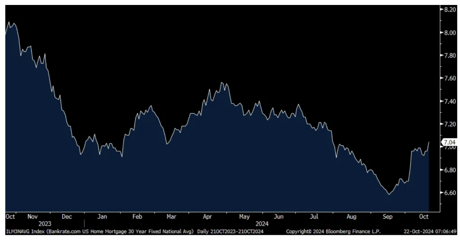This screenshot has height=244, width=460.
Task: Click the last data point by the 7.04 tag
Action: click(429, 142)
